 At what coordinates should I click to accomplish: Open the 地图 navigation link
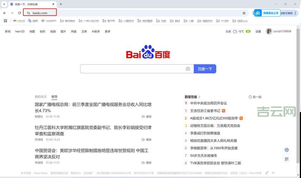coord(32,31)
